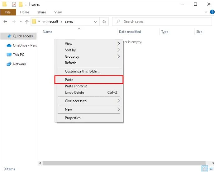Click Refresh in the context menu
This screenshot has height=172, width=215.
(89, 63)
